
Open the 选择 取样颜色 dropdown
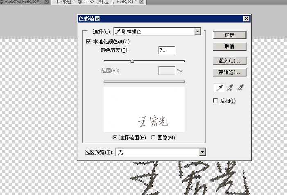[157, 31]
